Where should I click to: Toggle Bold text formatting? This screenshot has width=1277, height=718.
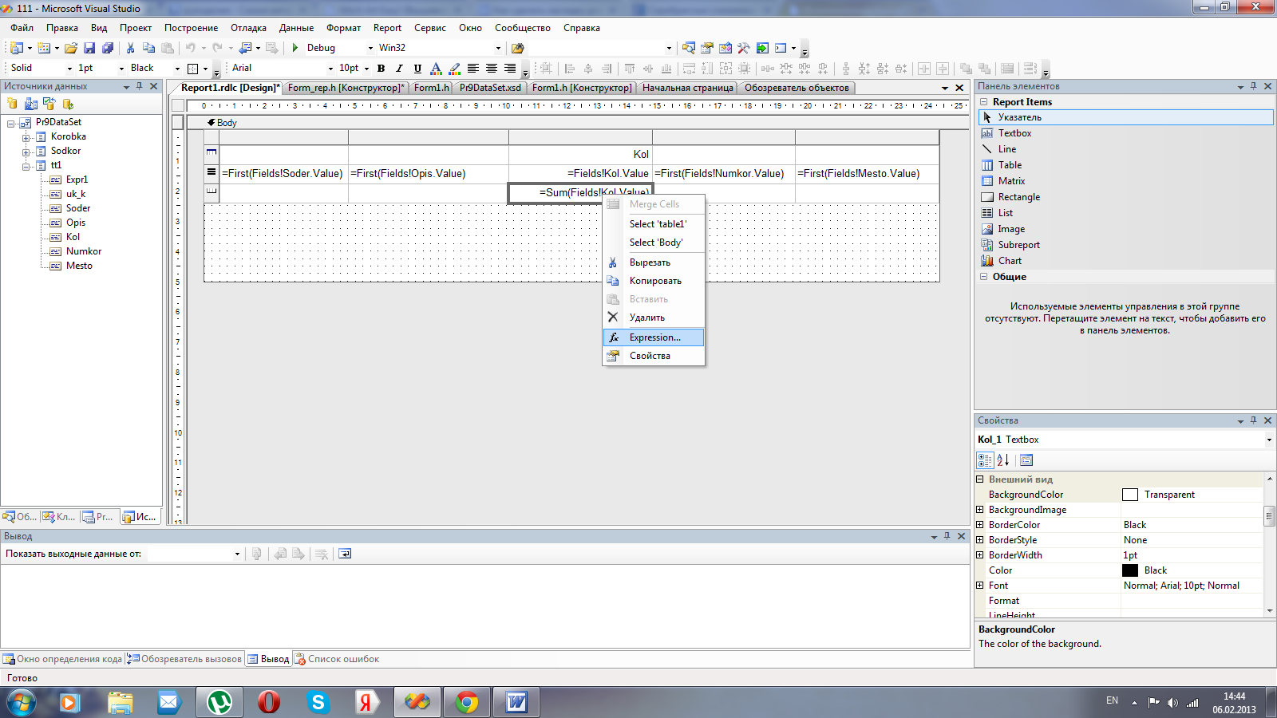pyautogui.click(x=381, y=69)
